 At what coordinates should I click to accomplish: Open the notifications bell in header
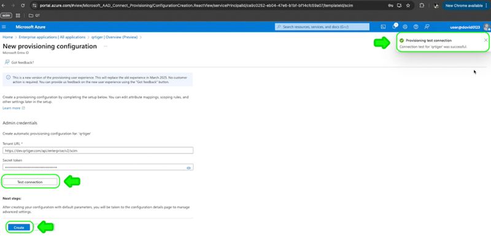394,27
